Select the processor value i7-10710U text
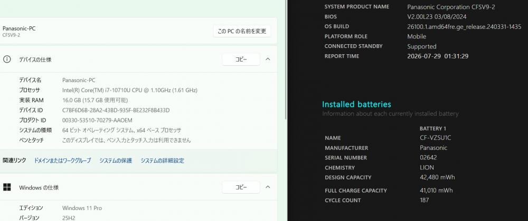Image resolution: width=528 pixels, height=221 pixels. point(130,90)
